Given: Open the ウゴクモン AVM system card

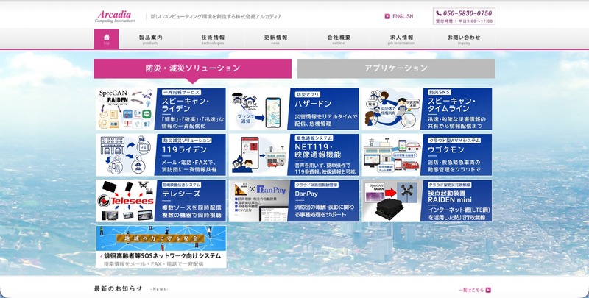Looking at the screenshot, I should 427,155.
